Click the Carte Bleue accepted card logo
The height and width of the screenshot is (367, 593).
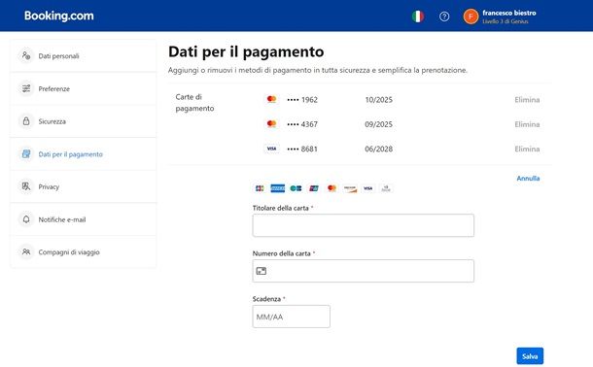point(296,188)
